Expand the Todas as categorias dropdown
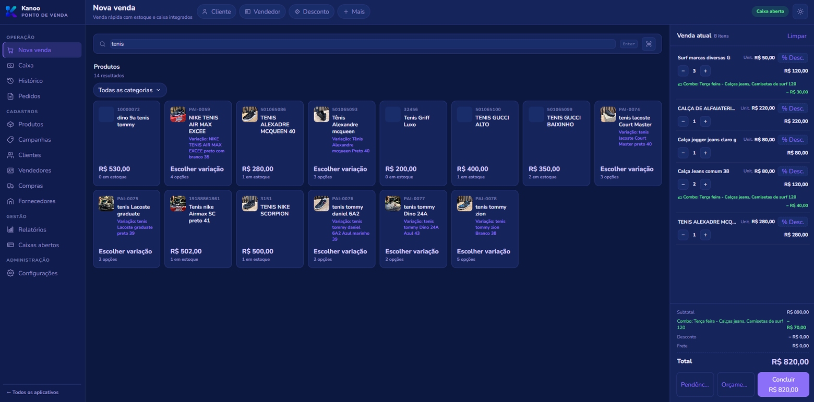 point(130,90)
